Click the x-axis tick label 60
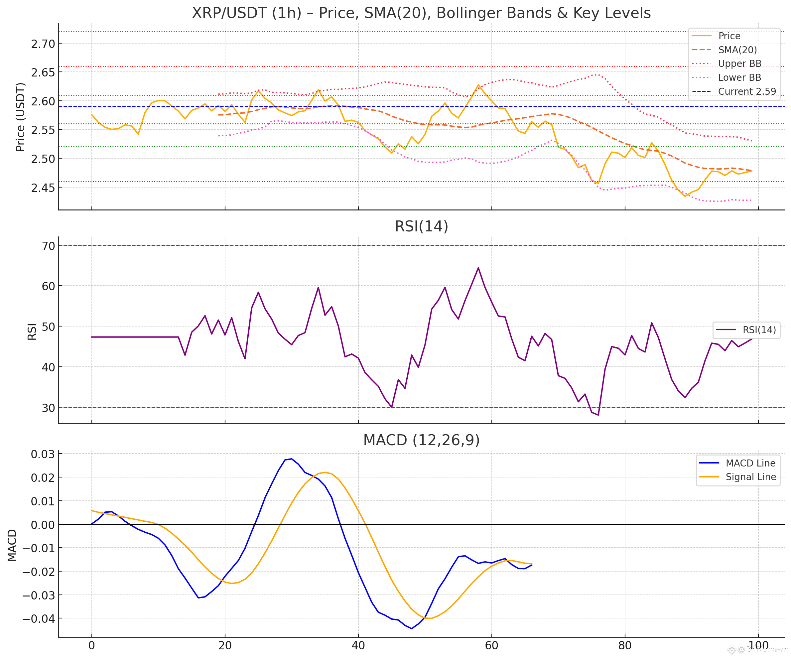 pos(491,646)
